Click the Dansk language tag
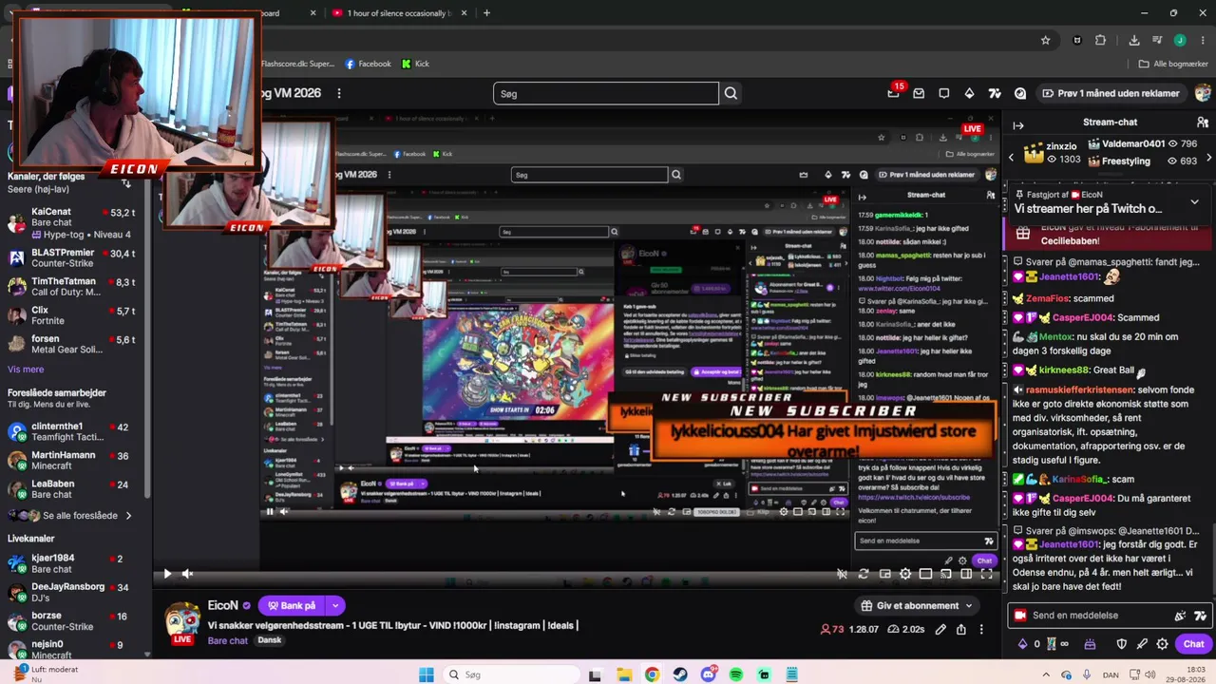 tap(270, 640)
